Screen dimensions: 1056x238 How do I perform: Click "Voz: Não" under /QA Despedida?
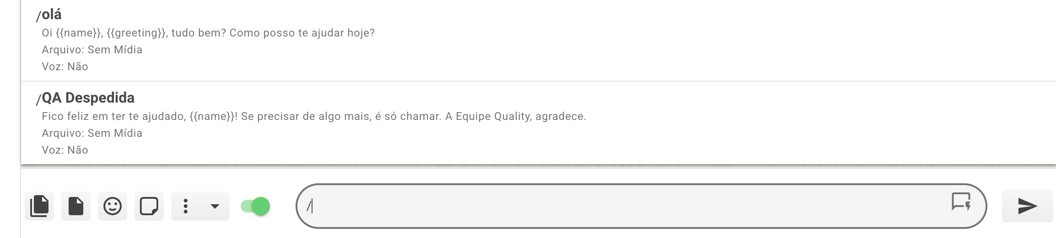tap(65, 150)
